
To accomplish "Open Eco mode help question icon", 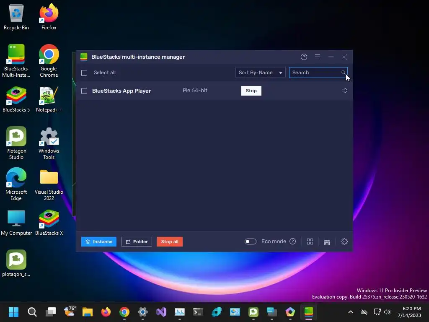I will pos(292,241).
